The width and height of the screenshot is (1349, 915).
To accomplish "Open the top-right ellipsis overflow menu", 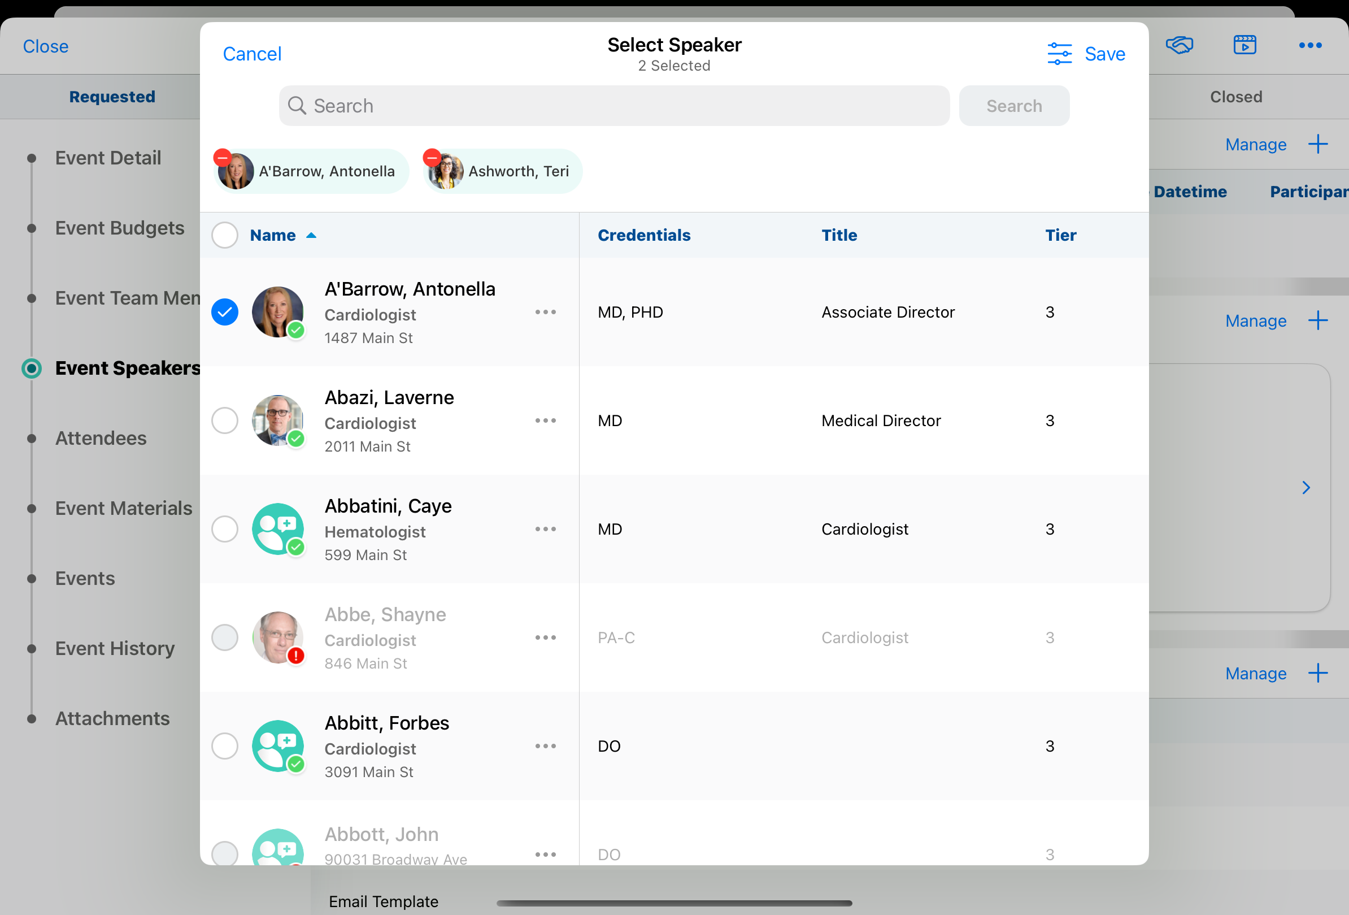I will [x=1309, y=45].
